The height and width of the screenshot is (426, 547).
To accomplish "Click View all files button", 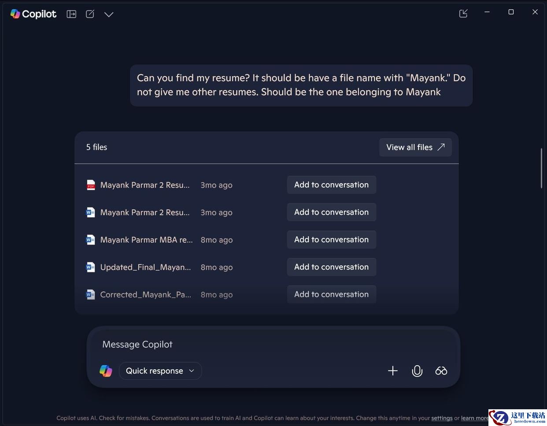I will point(415,147).
